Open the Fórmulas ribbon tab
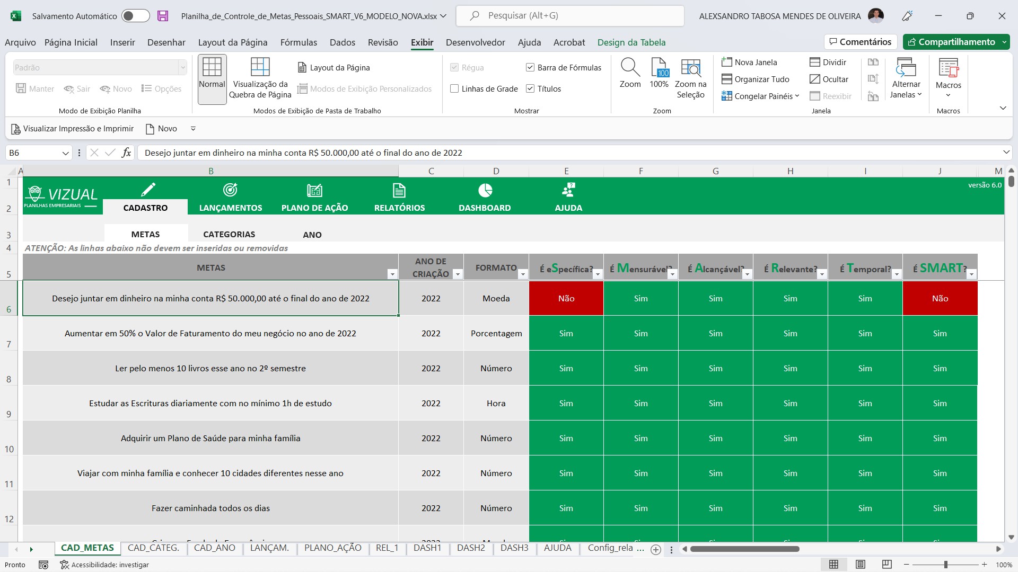The width and height of the screenshot is (1018, 572). coord(299,42)
